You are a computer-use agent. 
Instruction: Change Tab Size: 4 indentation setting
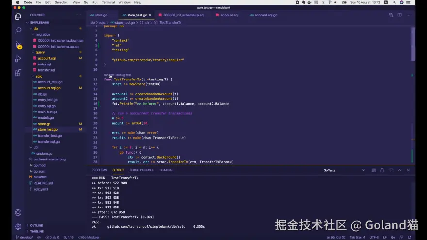[358, 237]
